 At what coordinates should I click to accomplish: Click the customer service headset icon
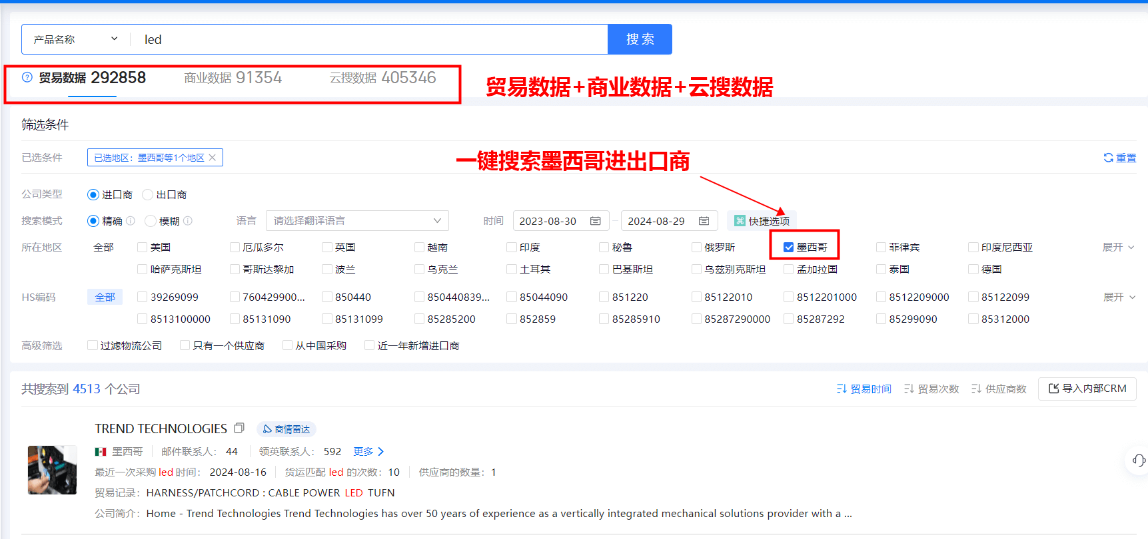(1138, 460)
